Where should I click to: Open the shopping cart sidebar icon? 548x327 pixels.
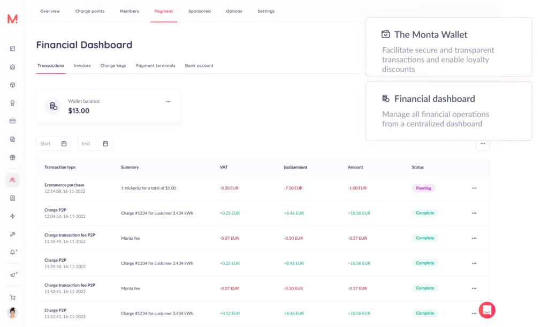(x=13, y=298)
